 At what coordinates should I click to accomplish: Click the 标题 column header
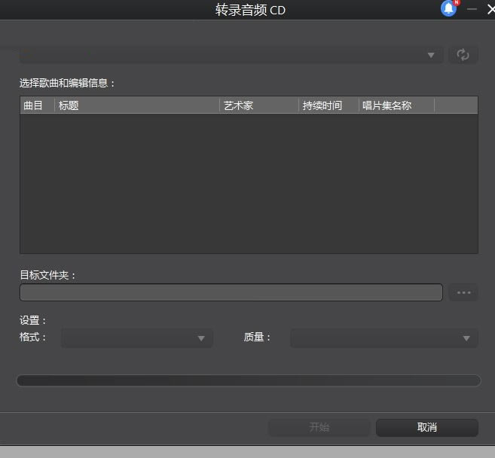click(x=137, y=105)
